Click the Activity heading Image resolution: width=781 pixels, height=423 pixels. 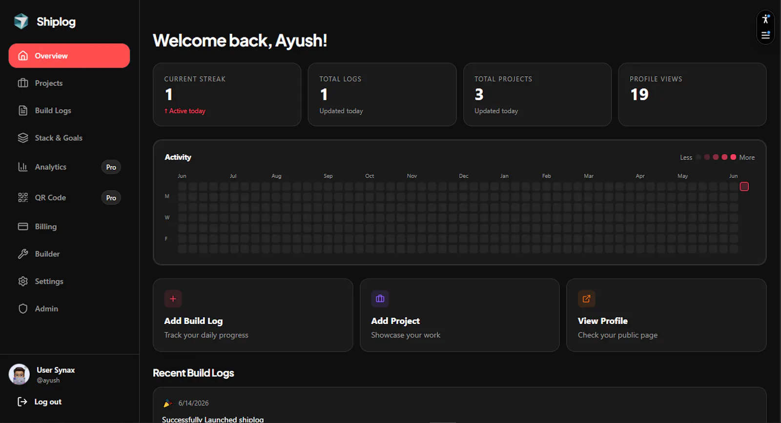coord(178,157)
